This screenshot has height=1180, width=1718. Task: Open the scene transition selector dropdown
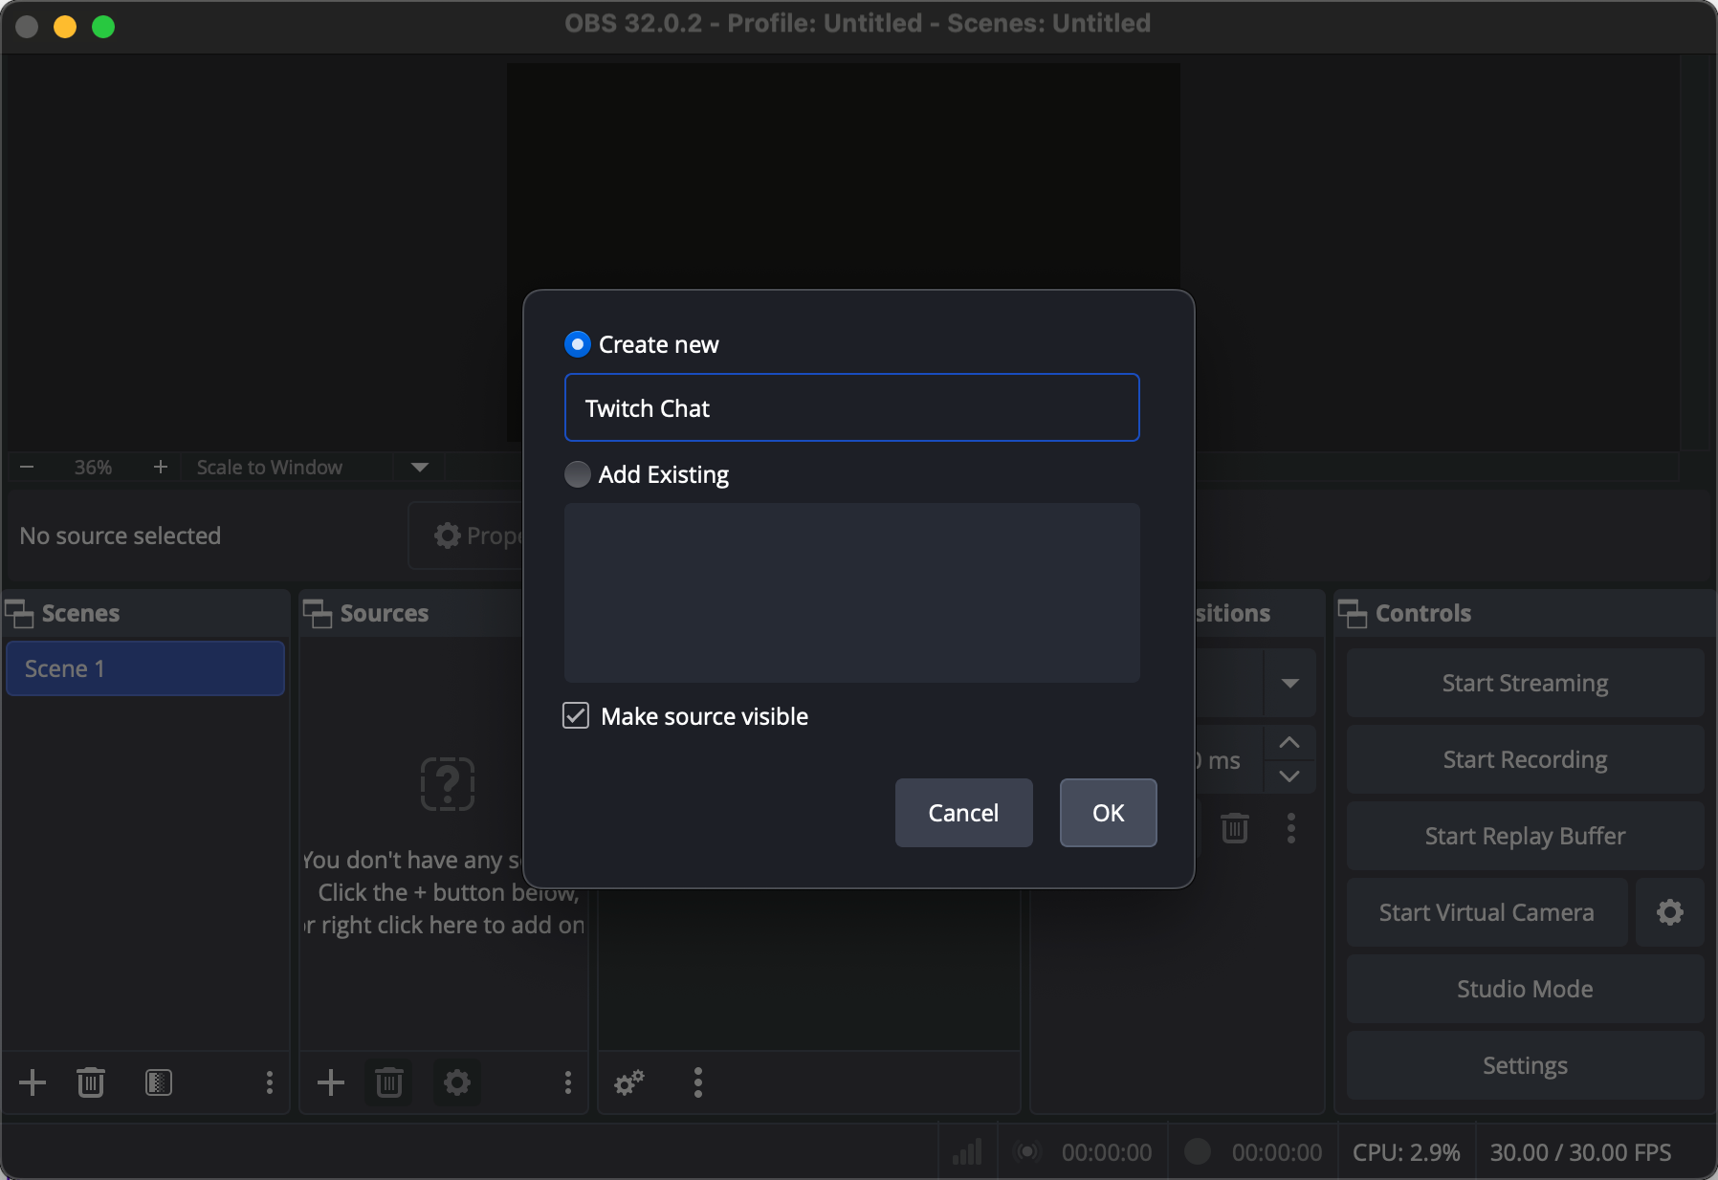(x=1290, y=683)
